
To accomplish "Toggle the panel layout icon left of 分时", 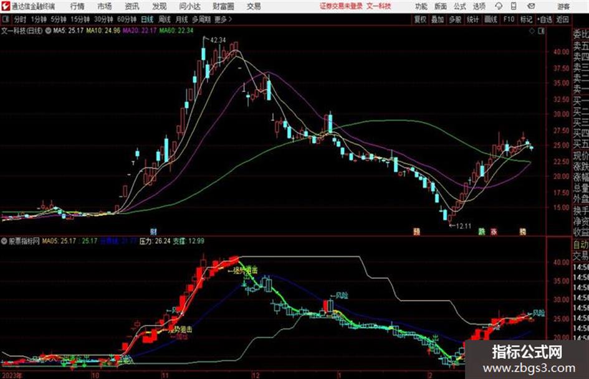I will click(5, 19).
